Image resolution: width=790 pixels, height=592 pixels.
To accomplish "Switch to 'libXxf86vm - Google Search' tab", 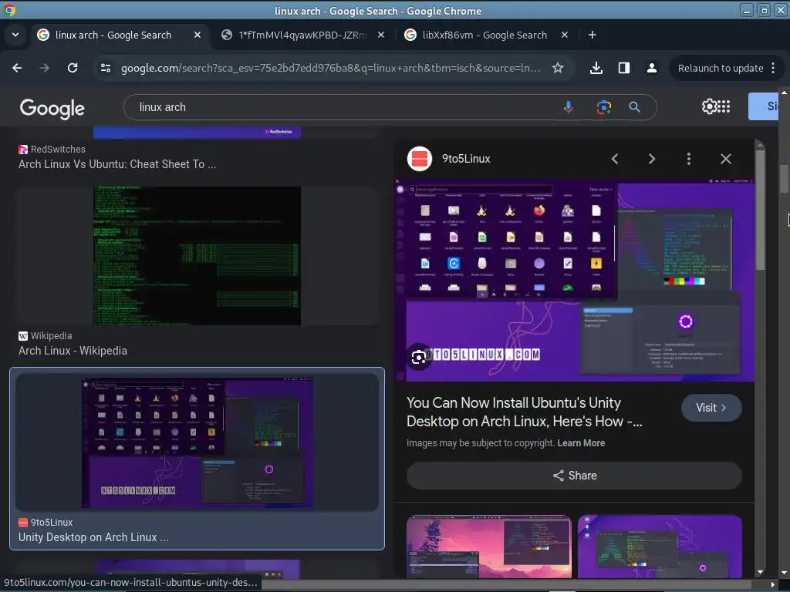I will click(x=484, y=35).
